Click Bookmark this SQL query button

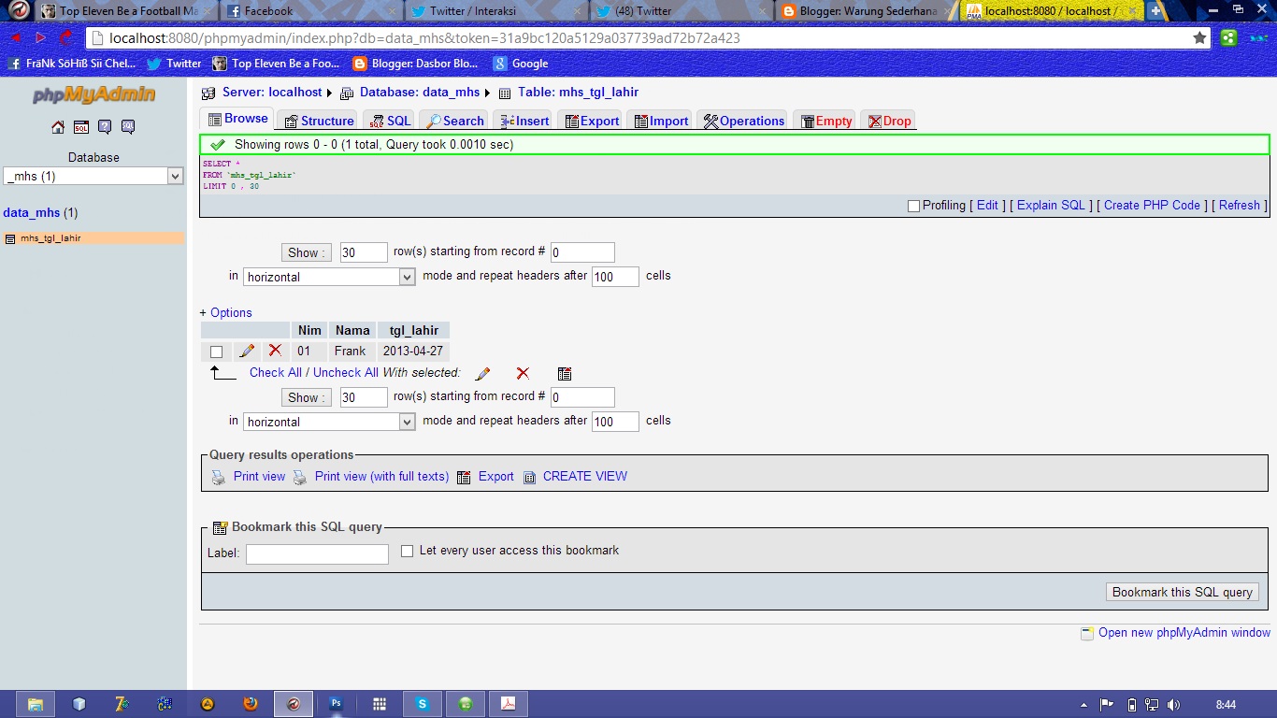pyautogui.click(x=1183, y=592)
